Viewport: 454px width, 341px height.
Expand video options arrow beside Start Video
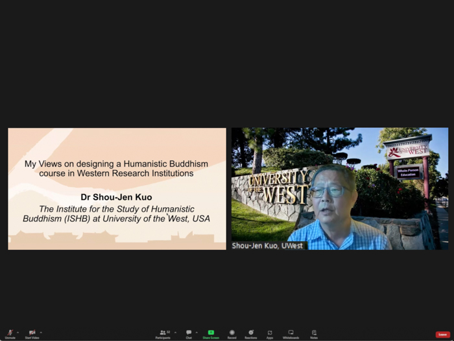pyautogui.click(x=41, y=333)
